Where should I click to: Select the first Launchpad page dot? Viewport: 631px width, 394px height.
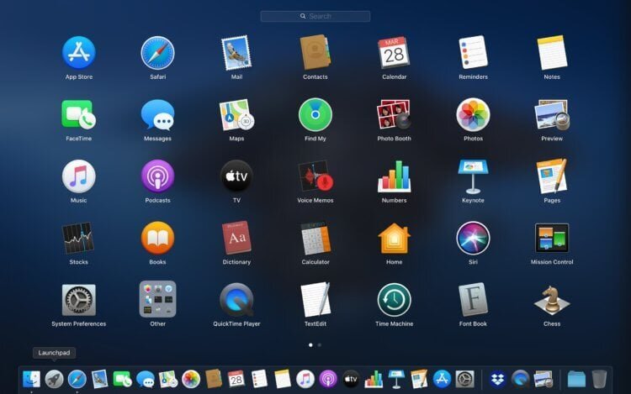(x=310, y=344)
